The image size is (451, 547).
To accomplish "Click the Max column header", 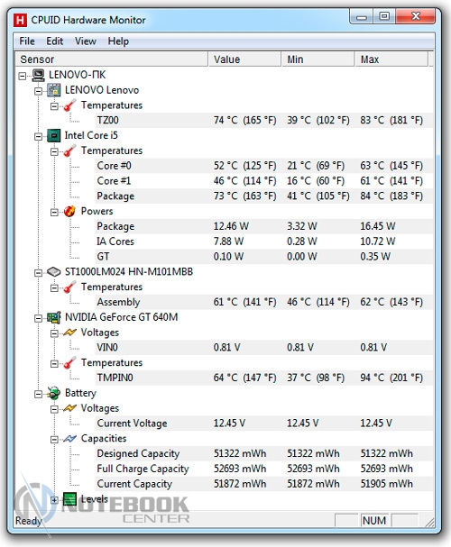I will [391, 59].
